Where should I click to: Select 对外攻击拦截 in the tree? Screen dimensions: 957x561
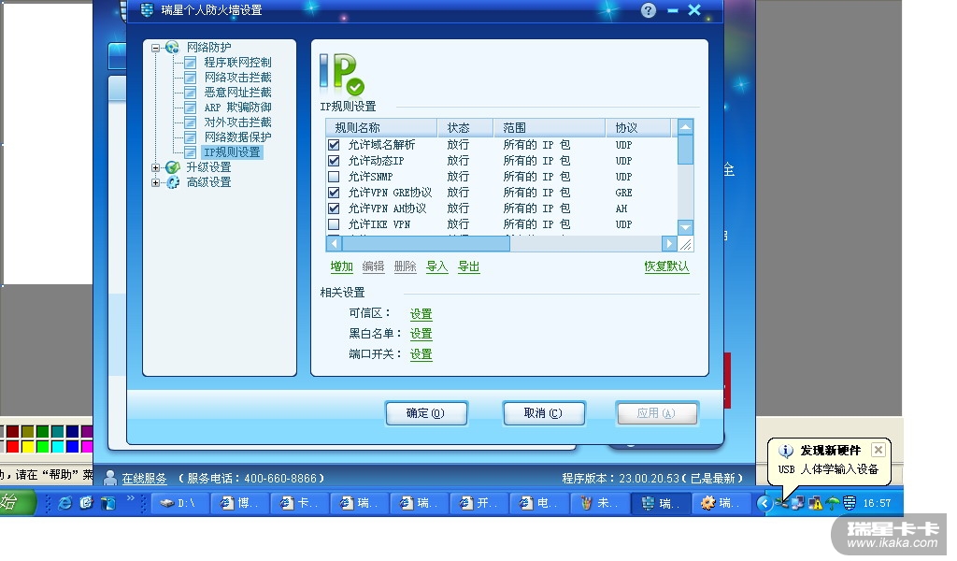[x=237, y=122]
